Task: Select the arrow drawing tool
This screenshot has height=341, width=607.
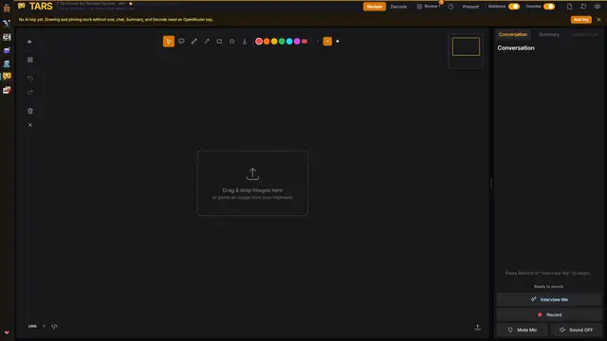Action: click(207, 42)
